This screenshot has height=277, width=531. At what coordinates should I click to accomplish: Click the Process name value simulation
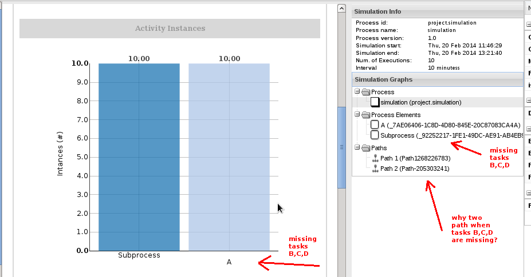coord(442,30)
